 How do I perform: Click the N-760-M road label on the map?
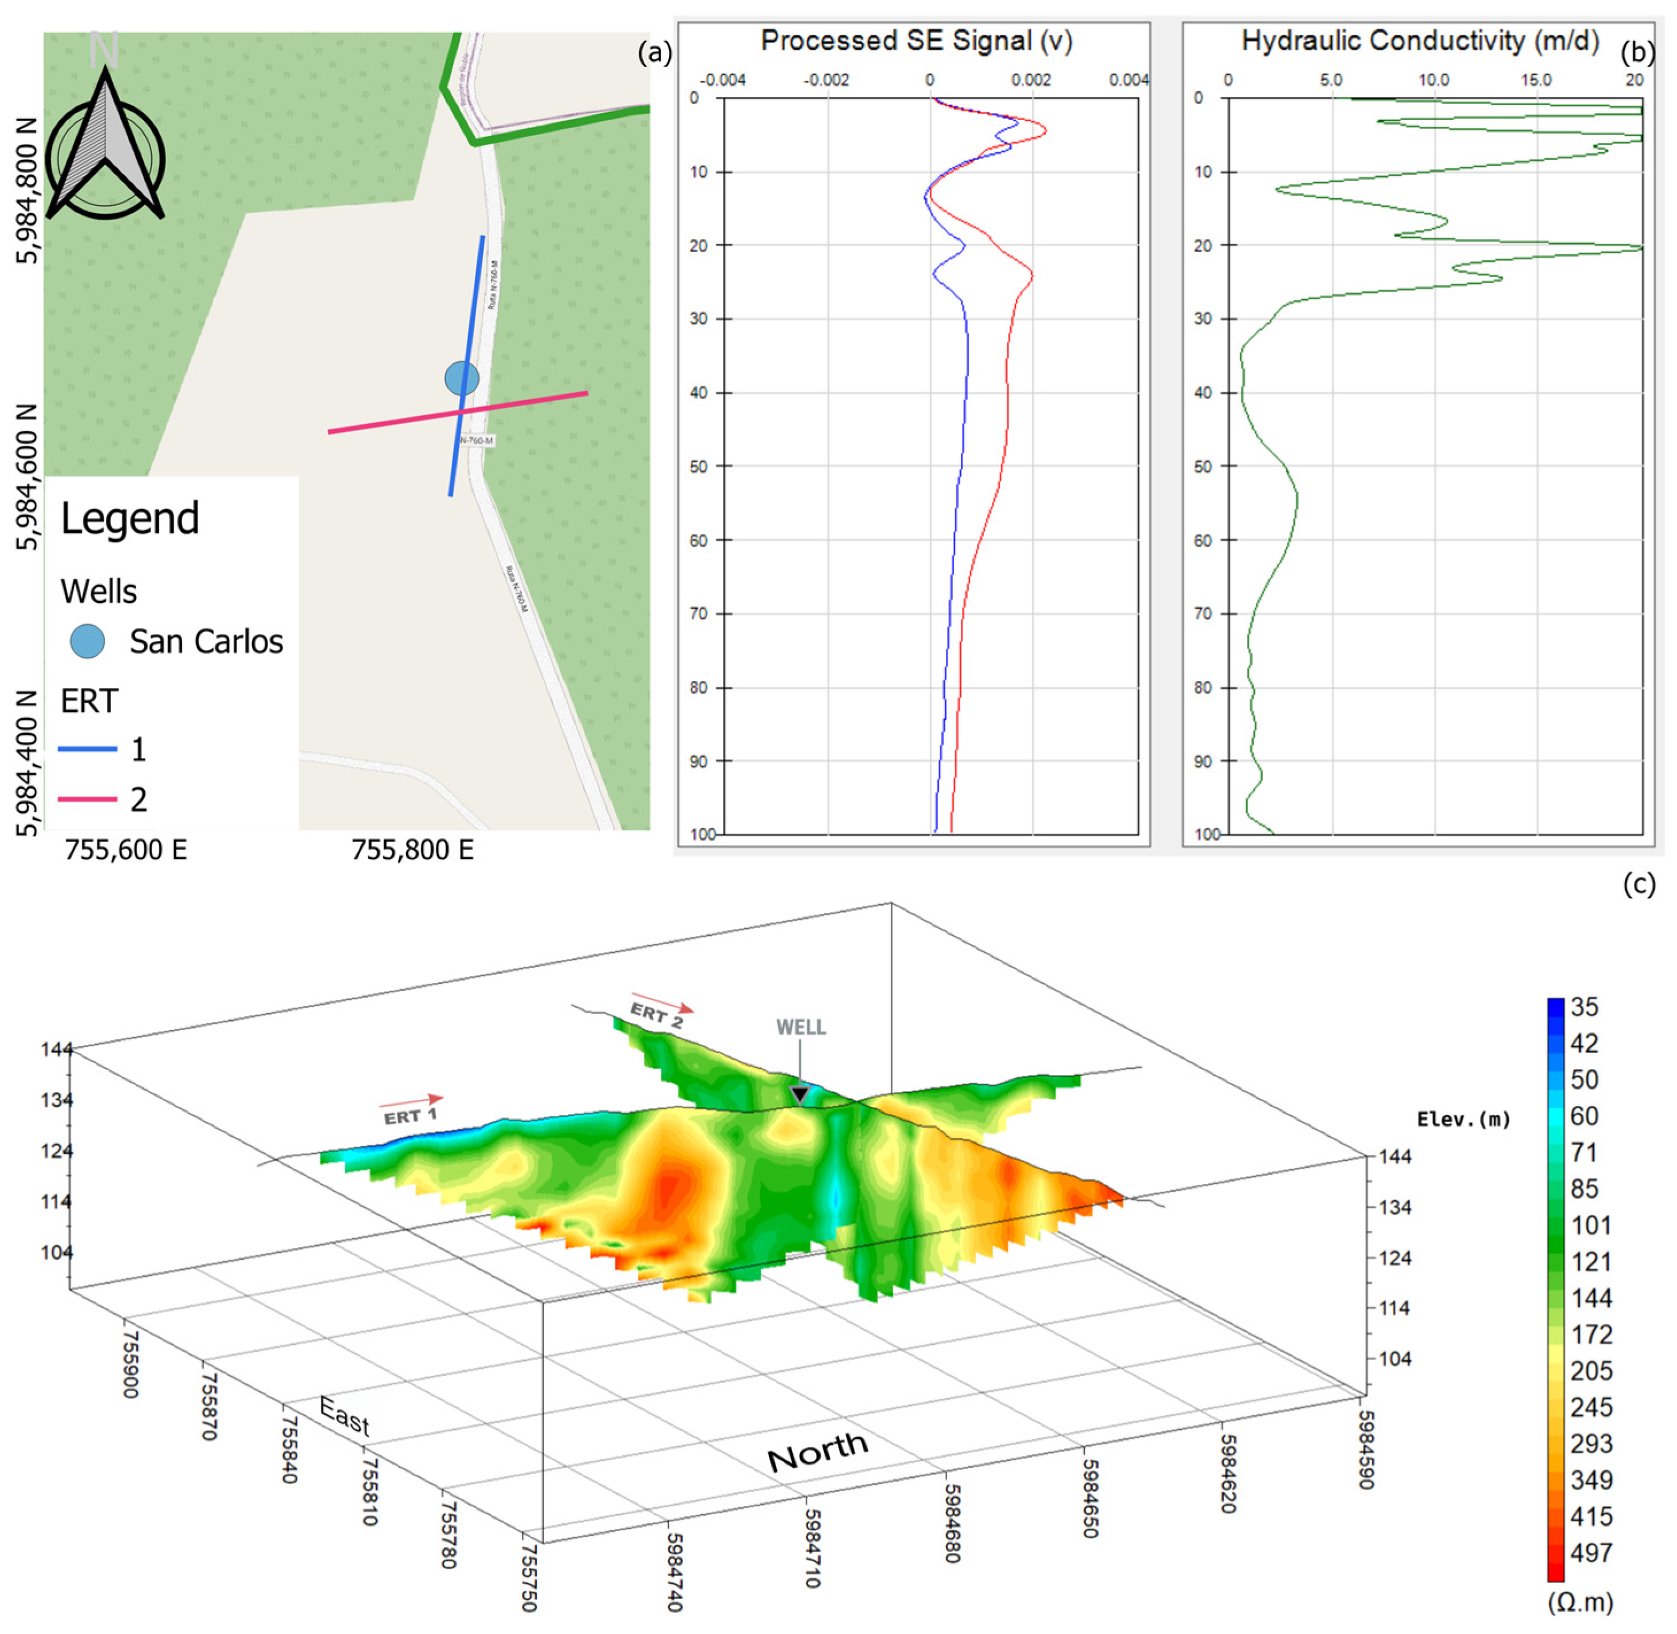click(477, 440)
